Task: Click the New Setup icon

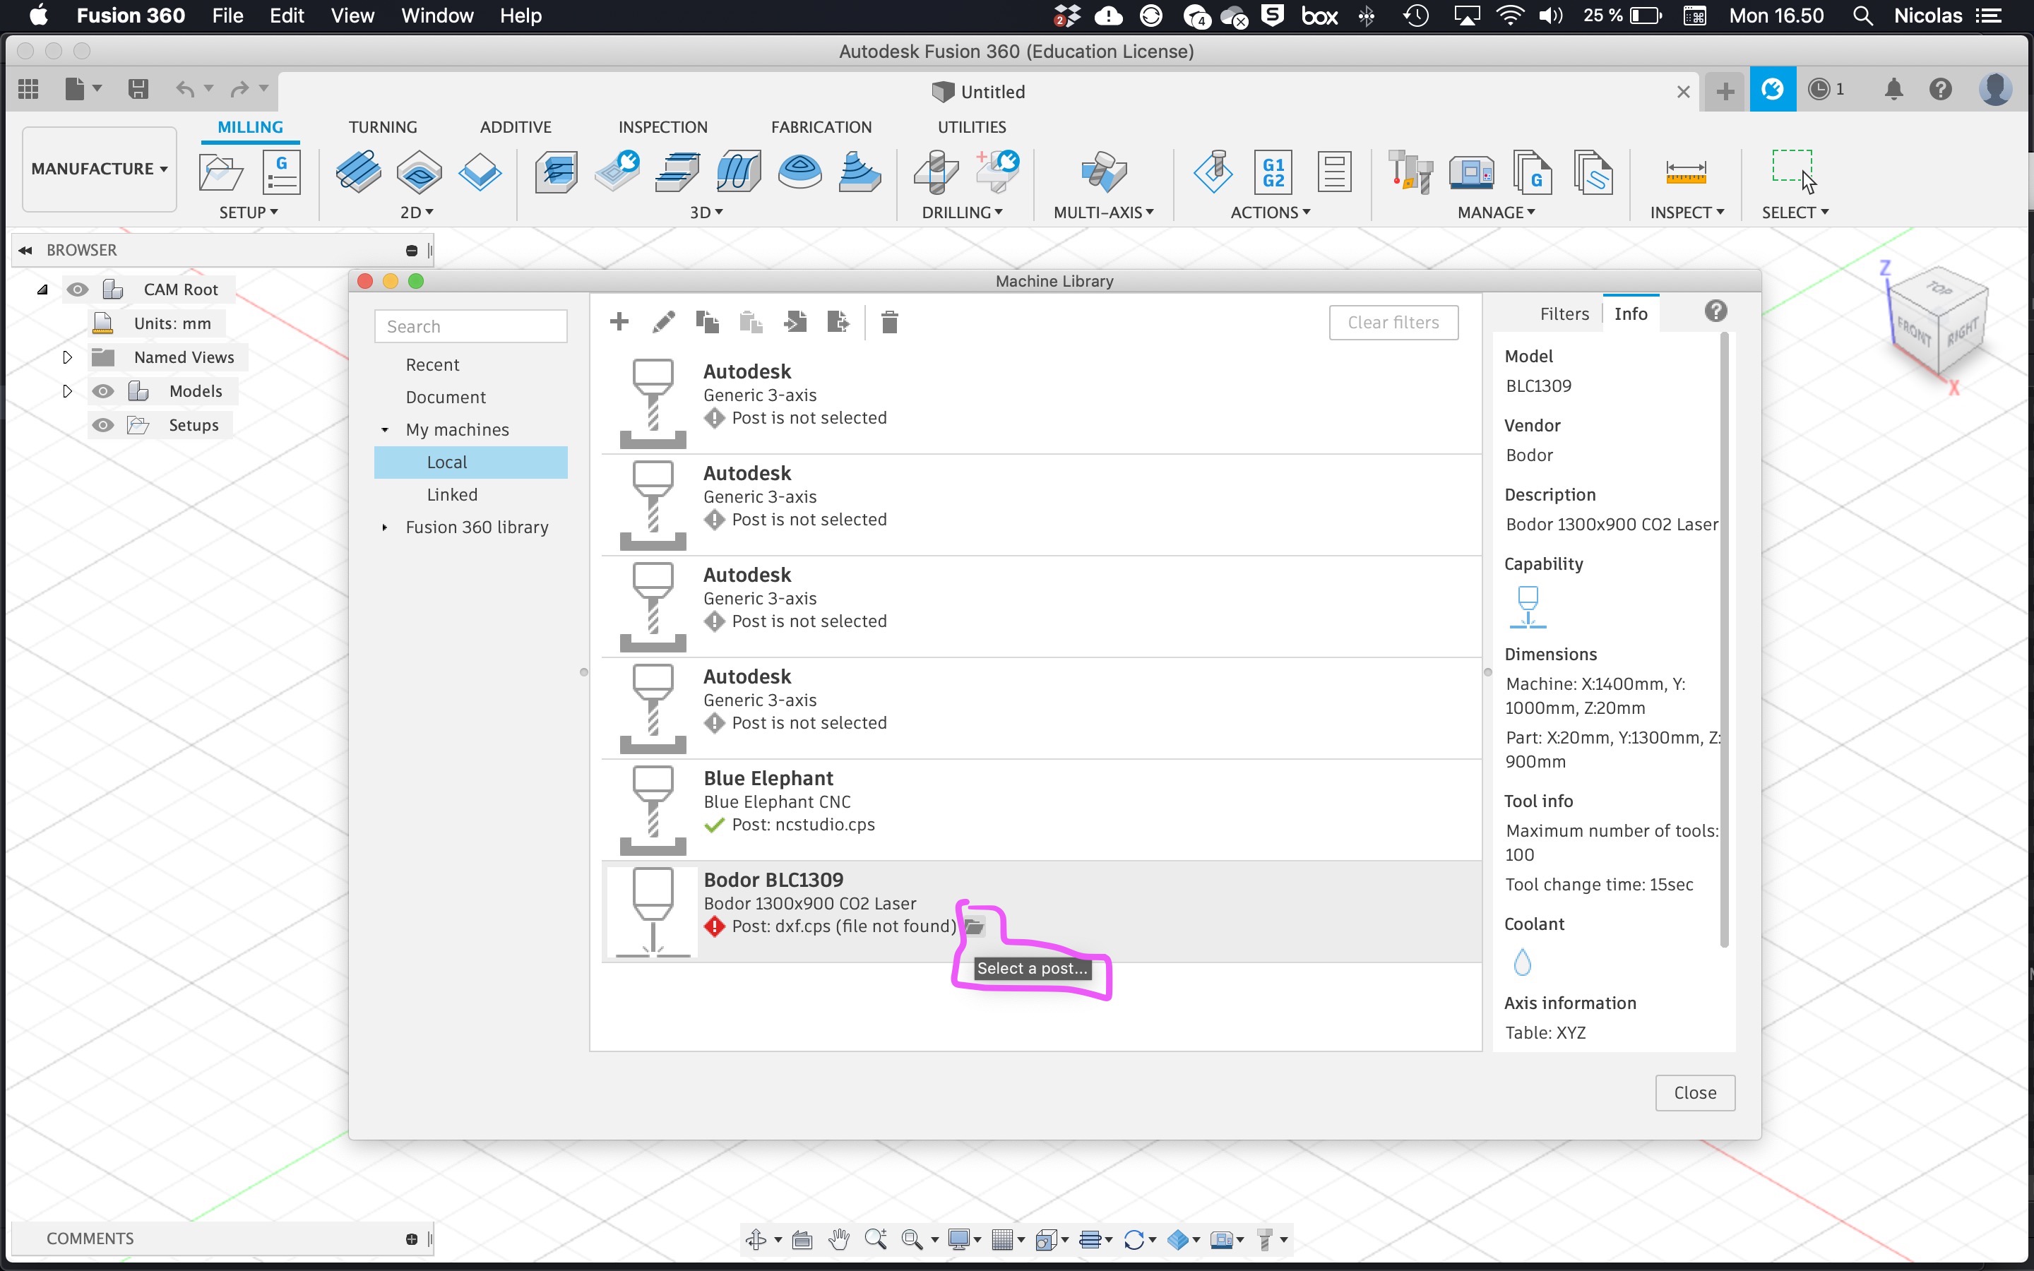Action: 220,172
